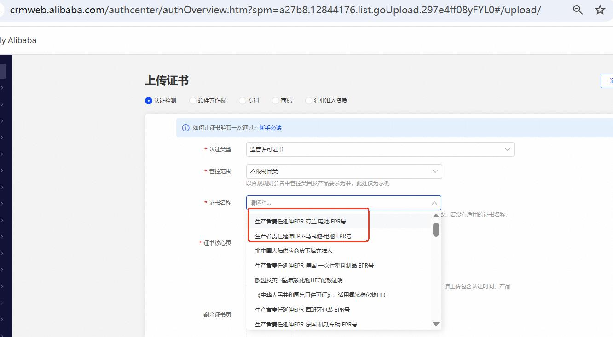Pick 生产者责任延伸EPR-西班牙包装 EPR号 option
The width and height of the screenshot is (613, 337).
pyautogui.click(x=302, y=310)
